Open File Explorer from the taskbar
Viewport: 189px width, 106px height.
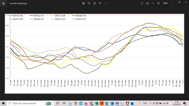(70, 103)
